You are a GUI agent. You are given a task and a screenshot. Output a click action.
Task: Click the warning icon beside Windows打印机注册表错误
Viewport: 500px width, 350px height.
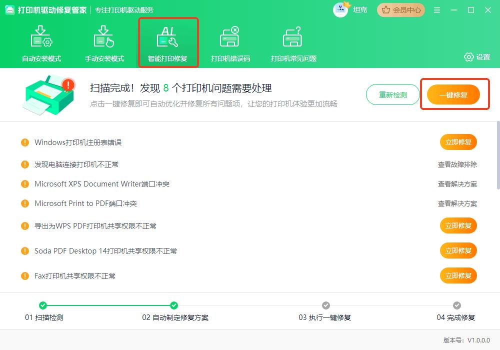click(25, 141)
